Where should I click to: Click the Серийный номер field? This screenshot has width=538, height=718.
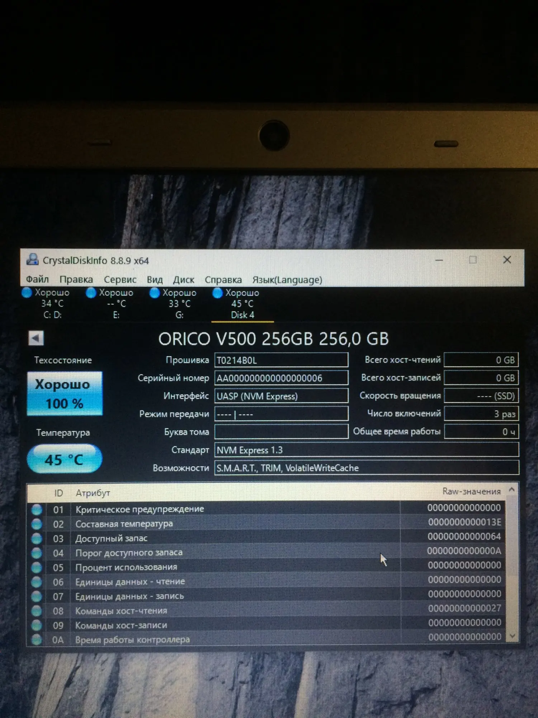[281, 378]
